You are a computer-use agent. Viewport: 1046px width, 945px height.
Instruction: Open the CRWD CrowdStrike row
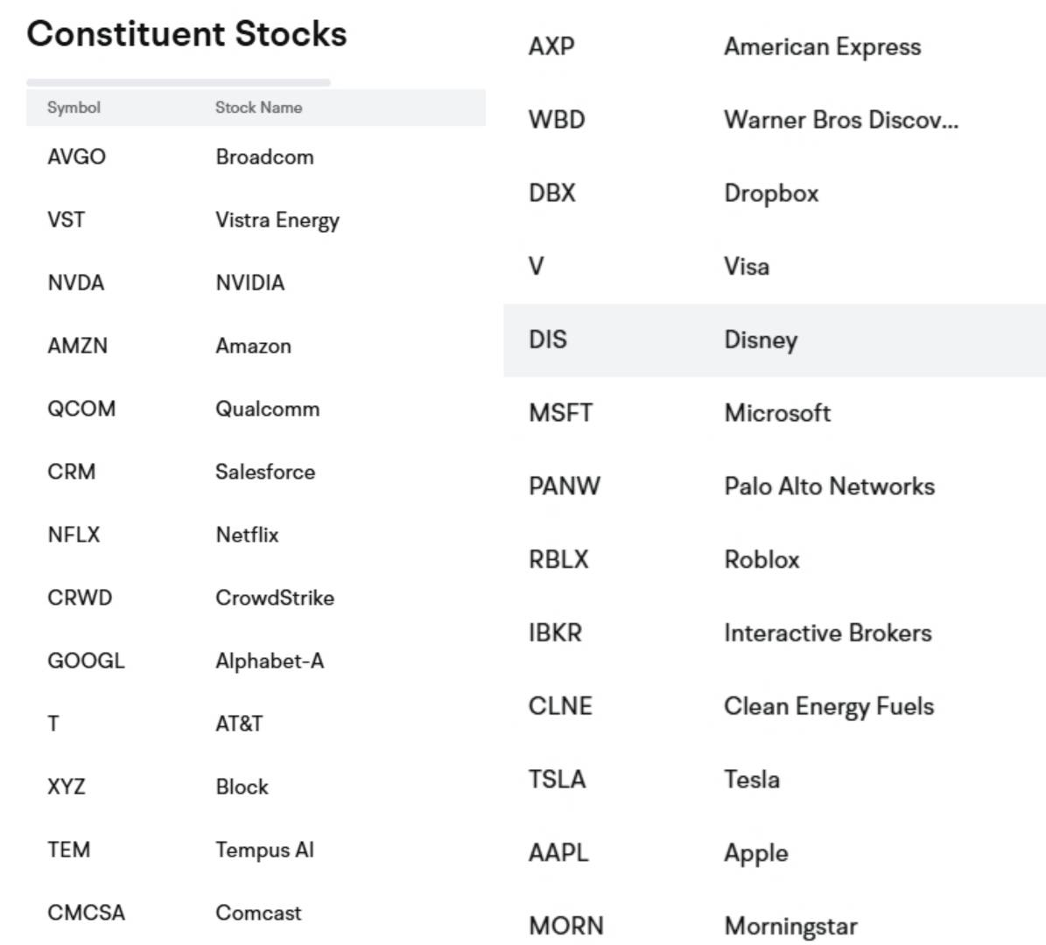click(x=254, y=598)
